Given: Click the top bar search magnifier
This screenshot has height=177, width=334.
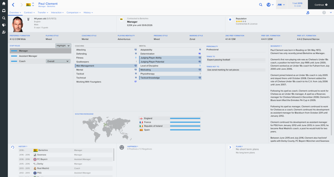Looking at the screenshot, I should coord(261,5).
